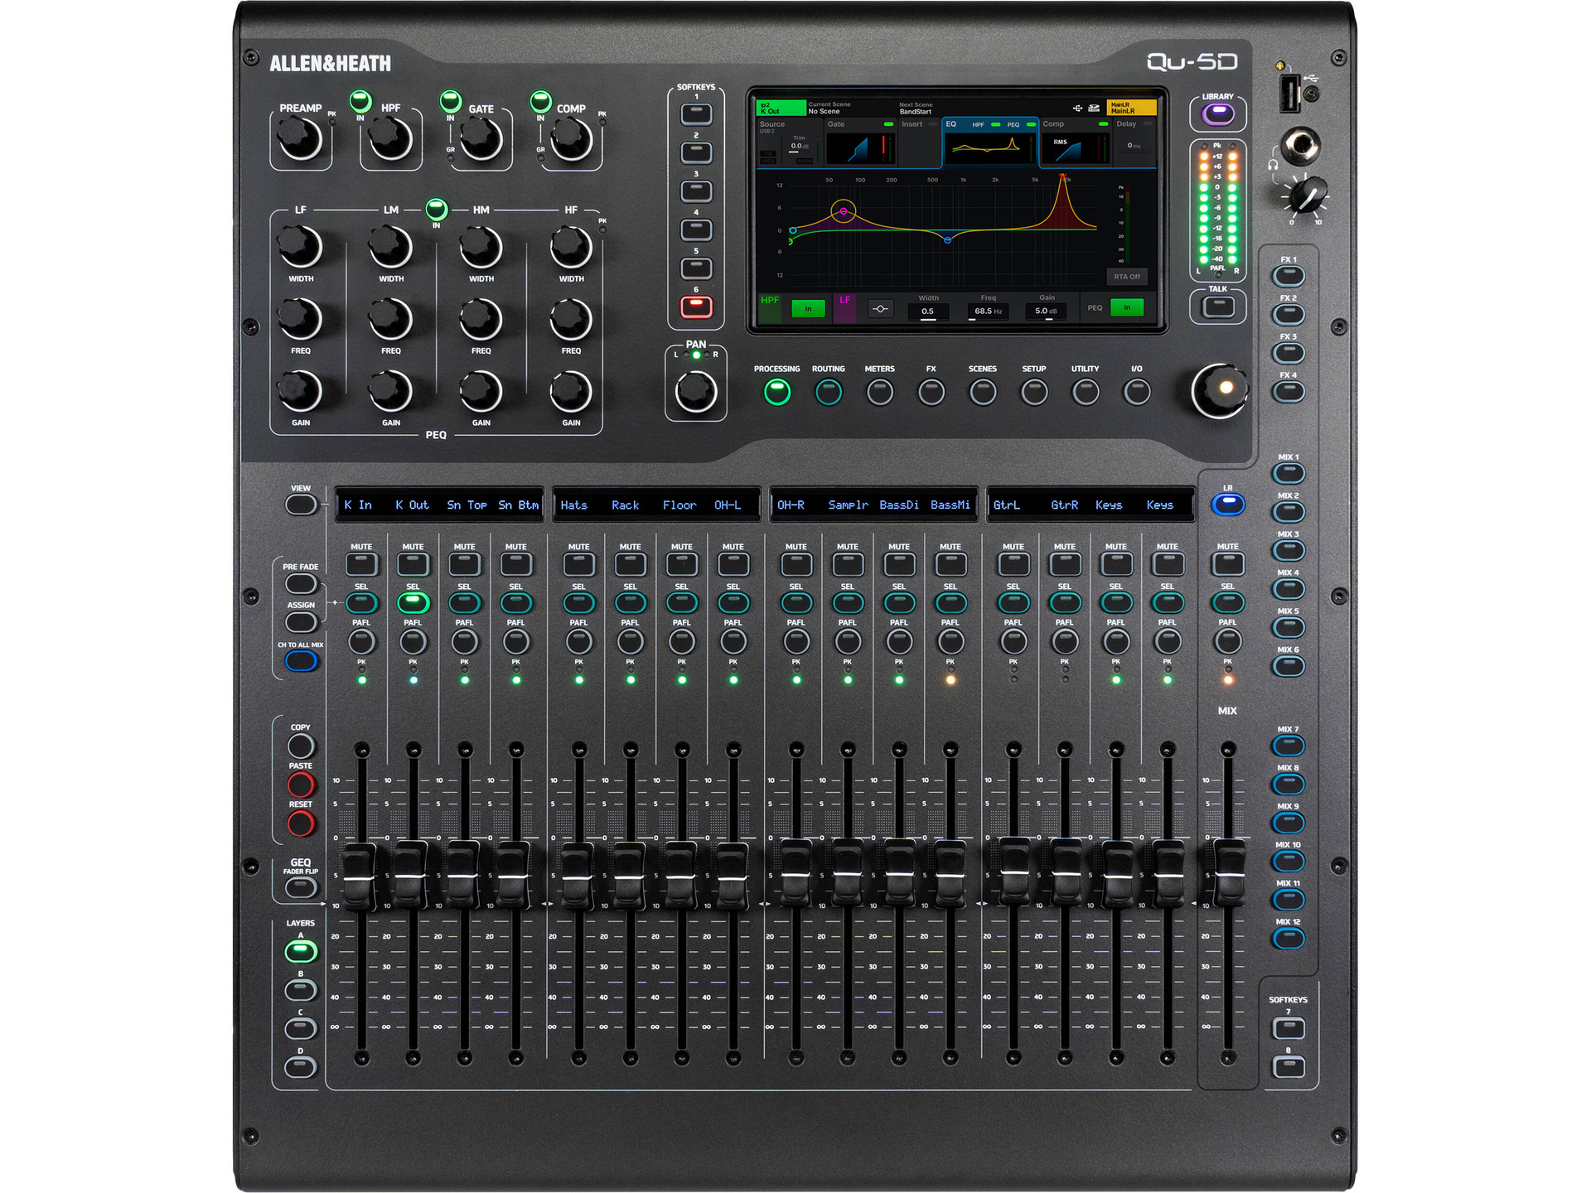The image size is (1591, 1193).
Task: Open the SETUP screen
Action: click(x=1033, y=391)
